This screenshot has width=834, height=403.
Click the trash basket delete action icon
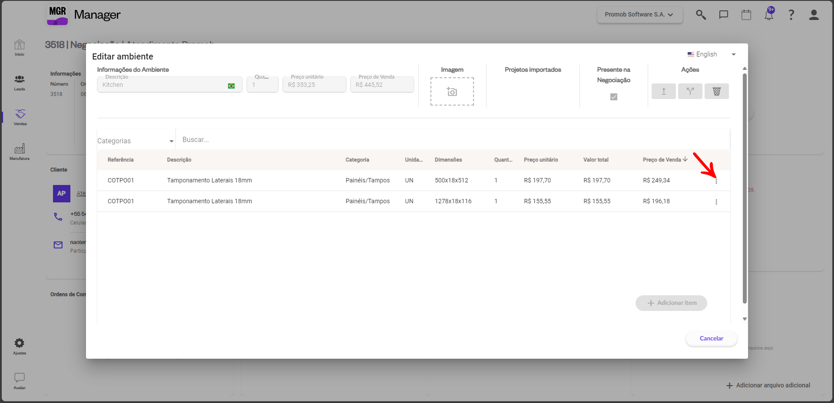716,91
